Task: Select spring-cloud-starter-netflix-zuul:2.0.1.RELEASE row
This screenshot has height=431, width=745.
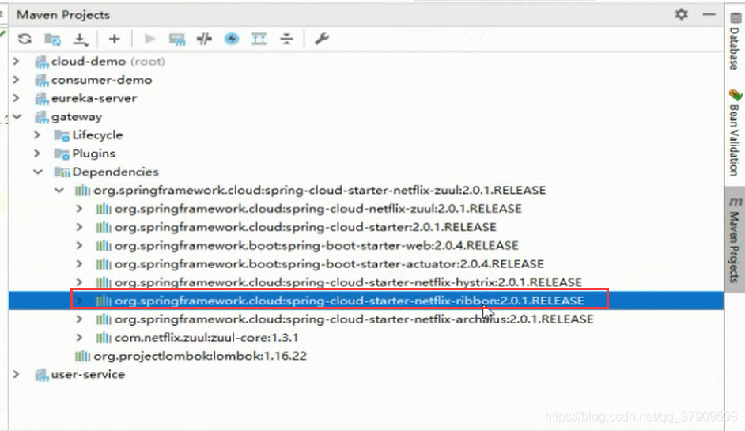Action: (x=320, y=191)
